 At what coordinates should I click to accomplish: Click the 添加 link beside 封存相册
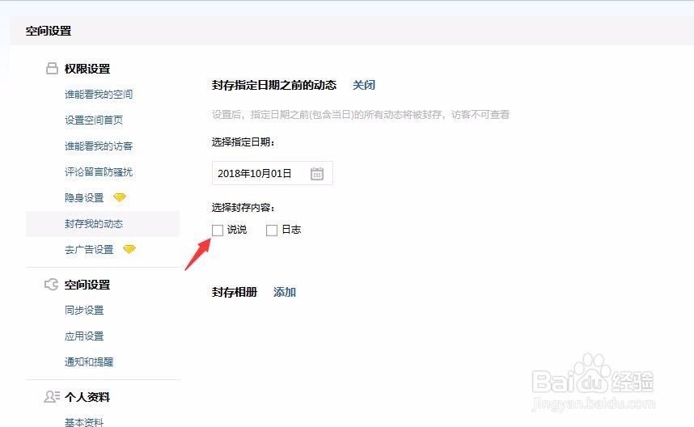(285, 292)
